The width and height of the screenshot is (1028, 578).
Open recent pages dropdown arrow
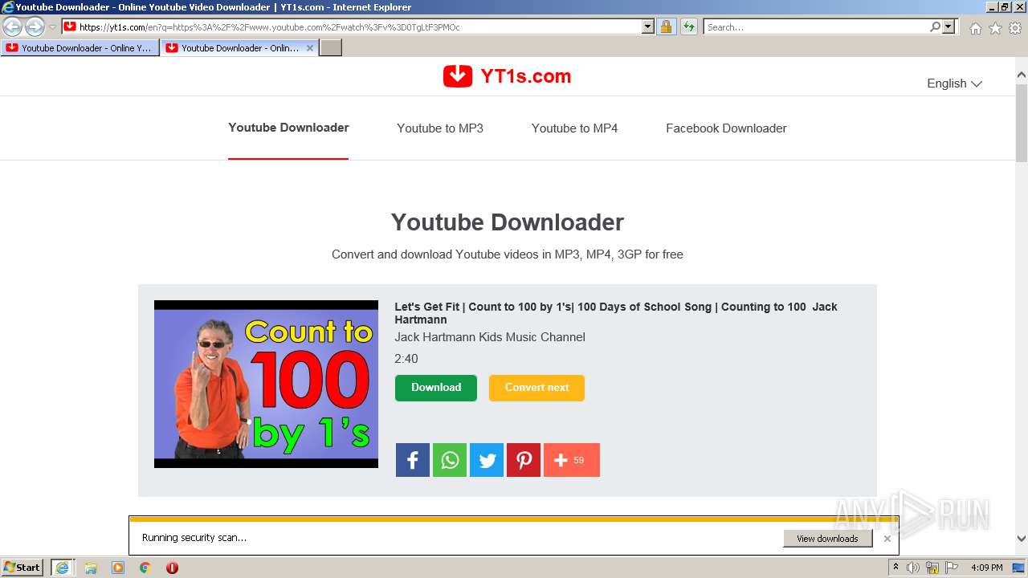(52, 26)
